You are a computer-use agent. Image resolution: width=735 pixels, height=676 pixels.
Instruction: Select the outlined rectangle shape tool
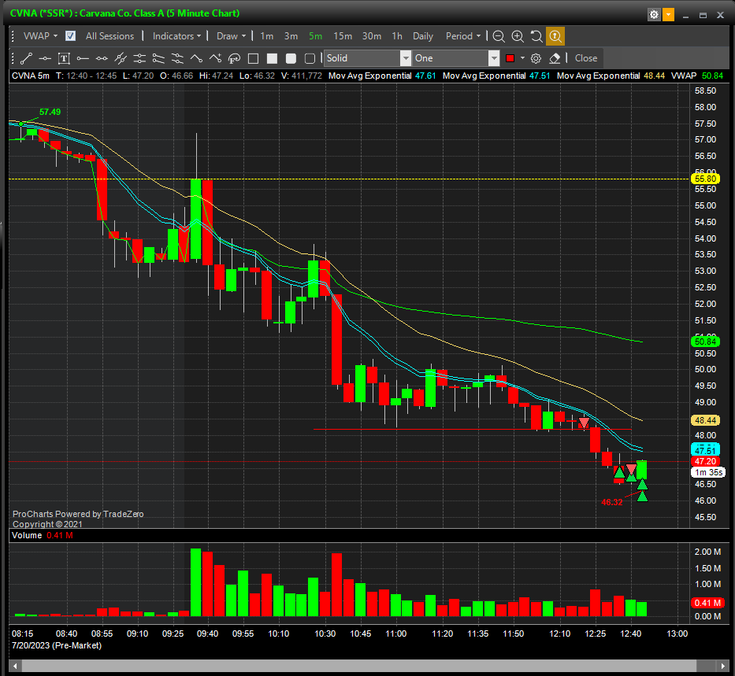tap(253, 58)
